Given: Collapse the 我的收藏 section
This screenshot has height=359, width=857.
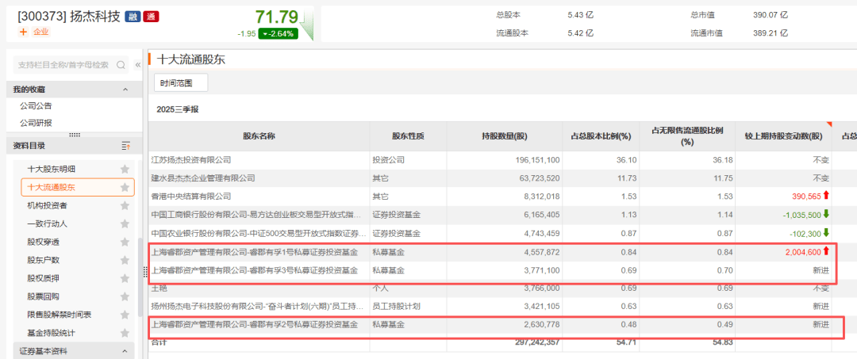Looking at the screenshot, I should pos(125,90).
